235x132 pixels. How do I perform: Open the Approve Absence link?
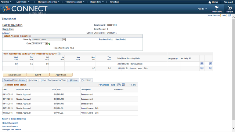(x=10, y=126)
